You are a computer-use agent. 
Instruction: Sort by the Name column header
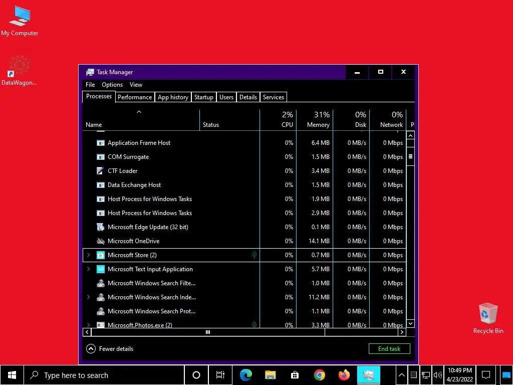coord(141,120)
